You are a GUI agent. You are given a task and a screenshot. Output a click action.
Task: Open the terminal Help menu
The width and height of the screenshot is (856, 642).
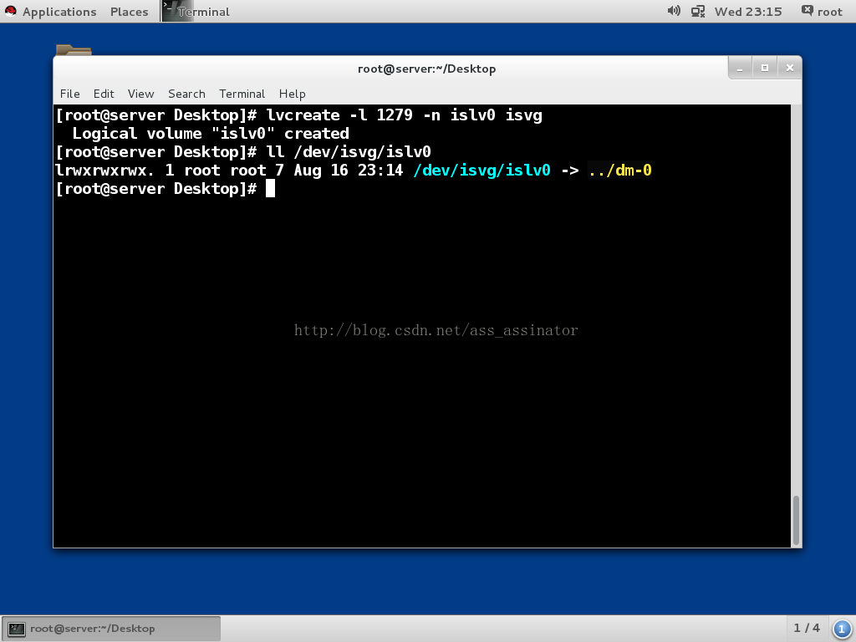pos(292,94)
